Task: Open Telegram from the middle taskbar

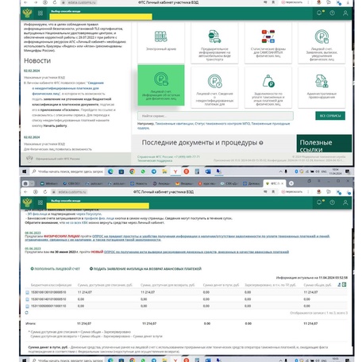Action: [154, 171]
